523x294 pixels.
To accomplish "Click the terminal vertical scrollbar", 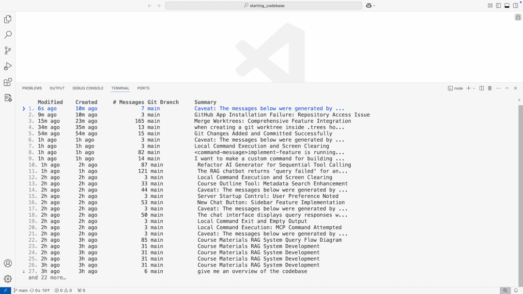I will tap(520, 193).
